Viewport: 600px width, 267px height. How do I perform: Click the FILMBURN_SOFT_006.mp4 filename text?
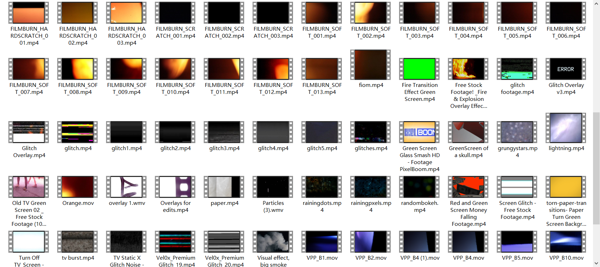566,32
